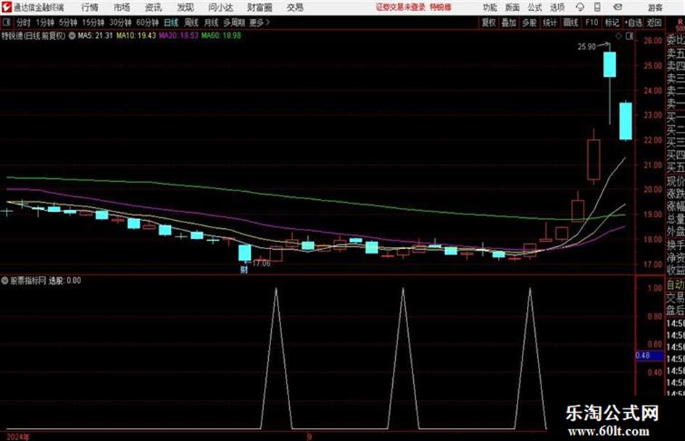
Task: Open the 选项 menu
Action: (557, 7)
